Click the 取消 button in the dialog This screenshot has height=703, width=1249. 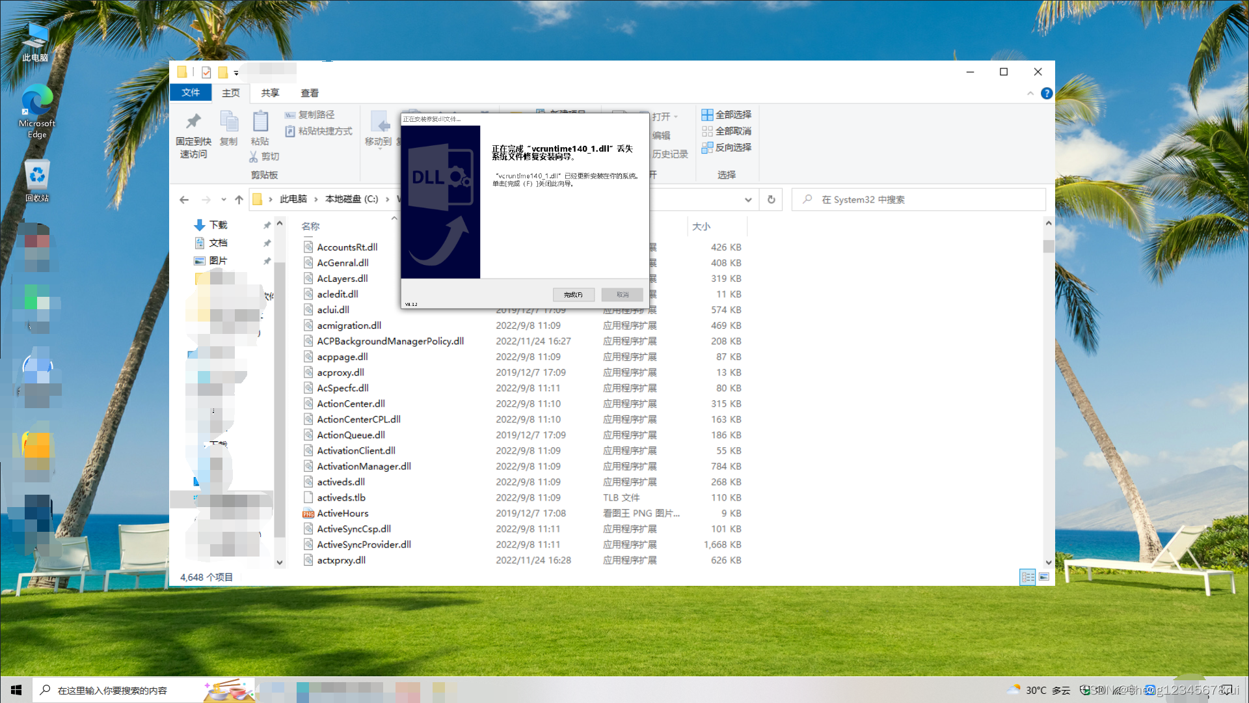click(623, 295)
